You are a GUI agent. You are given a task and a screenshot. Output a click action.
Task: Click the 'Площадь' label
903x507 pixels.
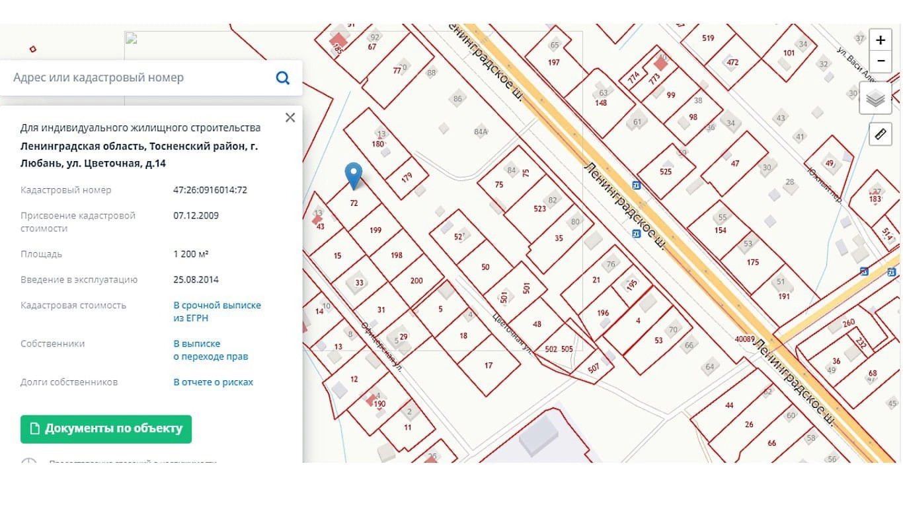[x=41, y=254]
